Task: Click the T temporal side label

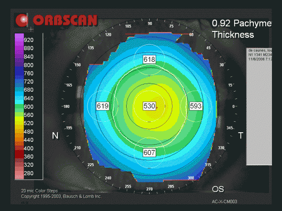Action: tap(240, 136)
